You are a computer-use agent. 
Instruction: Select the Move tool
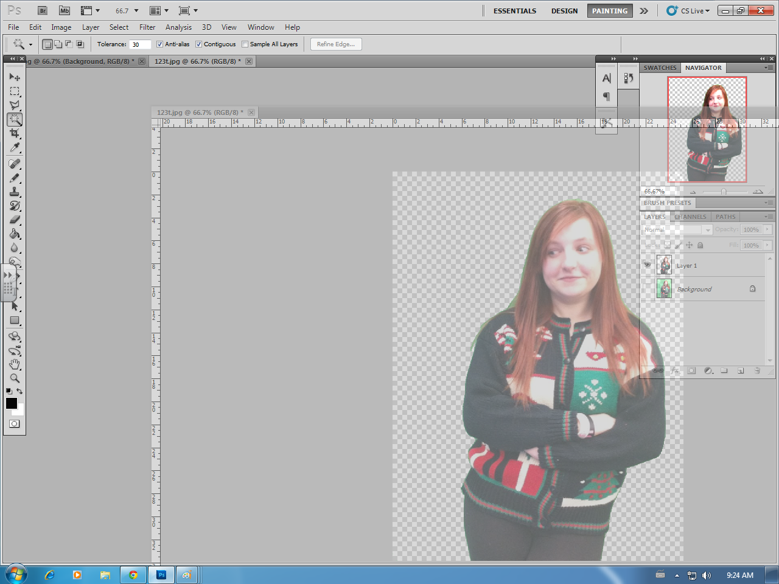point(15,77)
